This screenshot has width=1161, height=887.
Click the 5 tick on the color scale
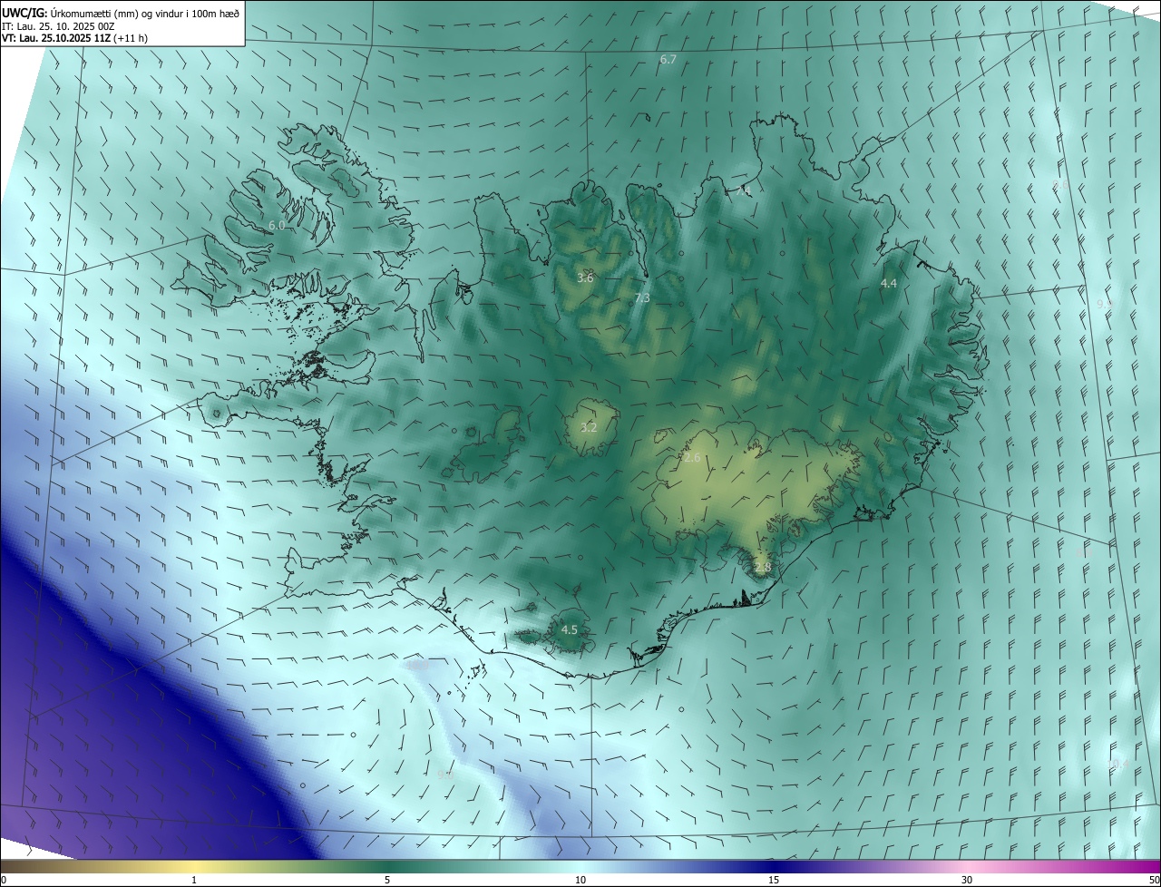click(387, 880)
